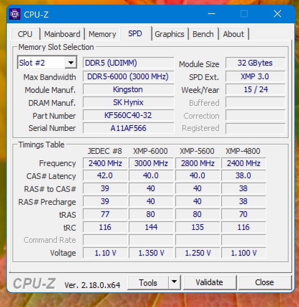Minimize the CPU-Z window
The width and height of the screenshot is (299, 307).
pos(212,14)
